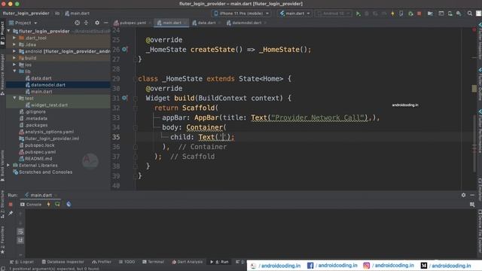
Task: Click the error stripe marker in editor scrollbar
Action: point(474,89)
